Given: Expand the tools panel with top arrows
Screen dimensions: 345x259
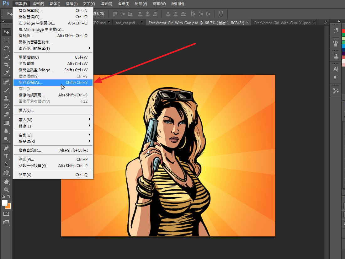Looking at the screenshot, I should tap(3, 21).
